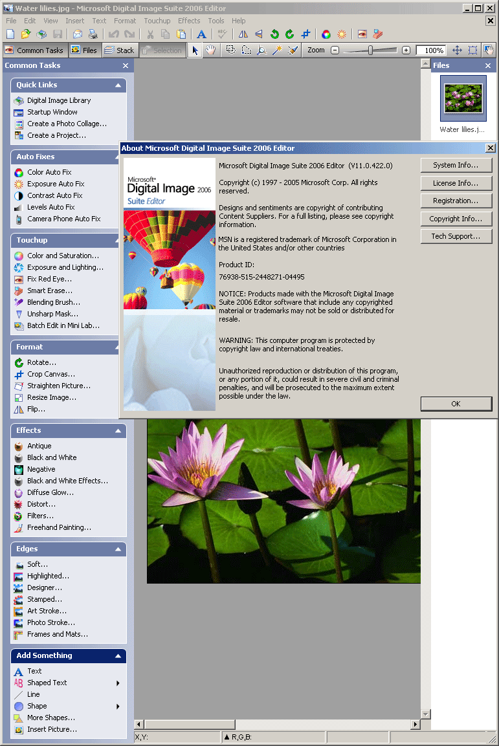Expand the Shaped Text submenu arrow
Screen dimensions: 499x746
pos(118,683)
